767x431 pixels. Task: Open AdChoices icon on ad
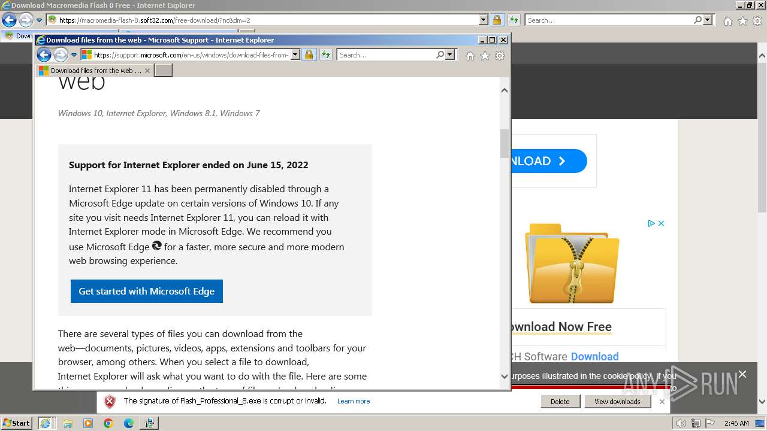(x=651, y=223)
